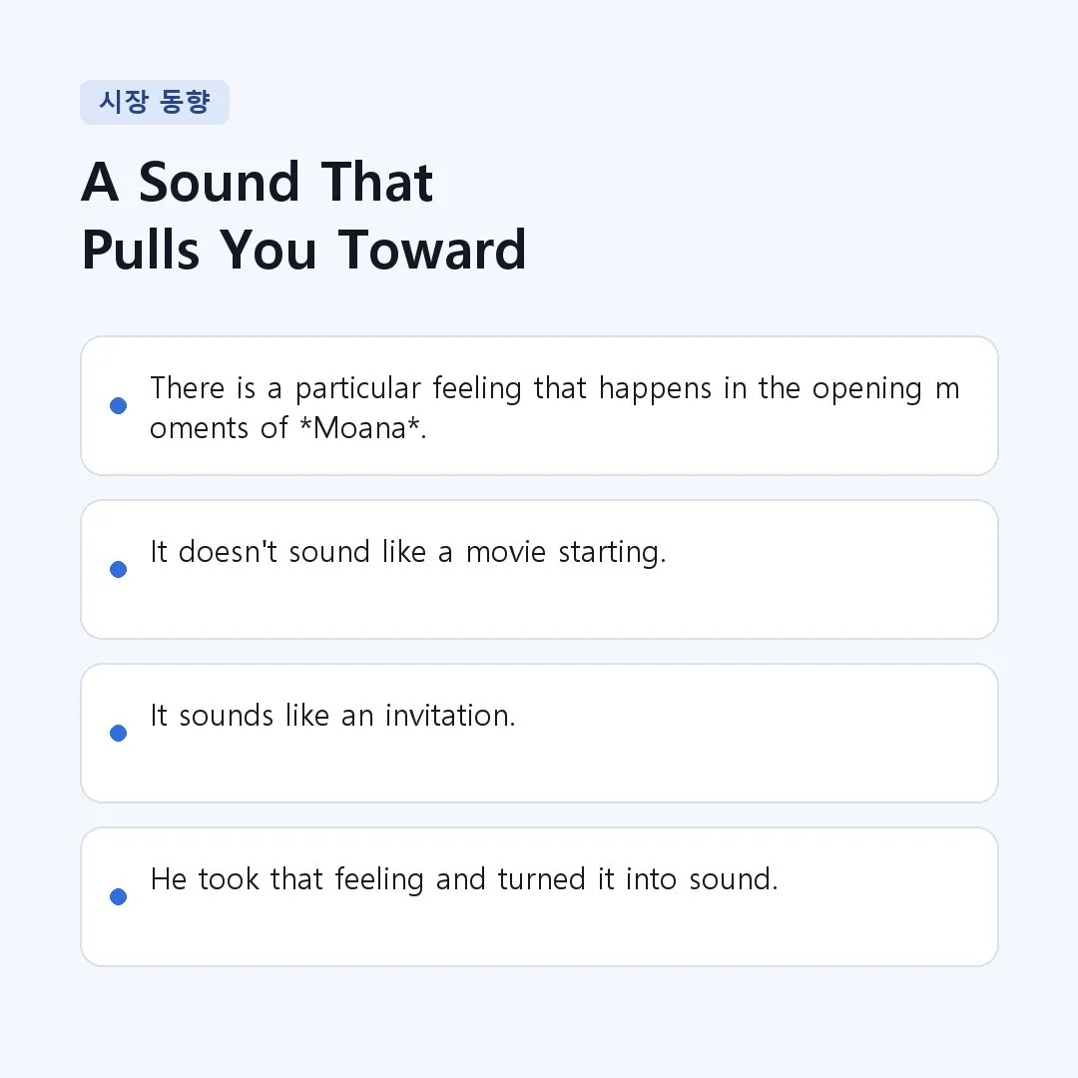Click the word 'You' in the title
The height and width of the screenshot is (1078, 1078).
coord(269,250)
